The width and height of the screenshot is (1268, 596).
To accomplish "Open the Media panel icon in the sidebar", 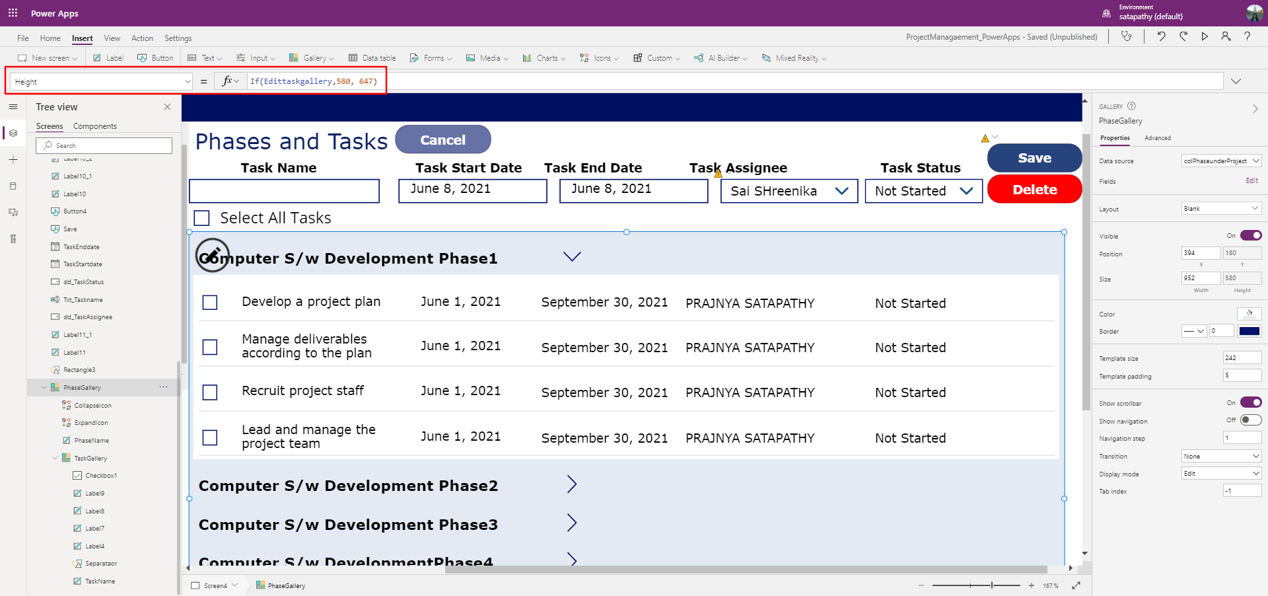I will pos(13,212).
